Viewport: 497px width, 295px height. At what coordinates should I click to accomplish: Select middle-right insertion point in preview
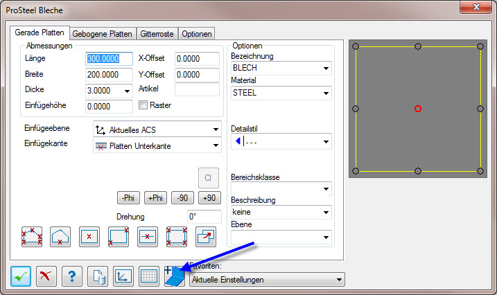click(480, 109)
